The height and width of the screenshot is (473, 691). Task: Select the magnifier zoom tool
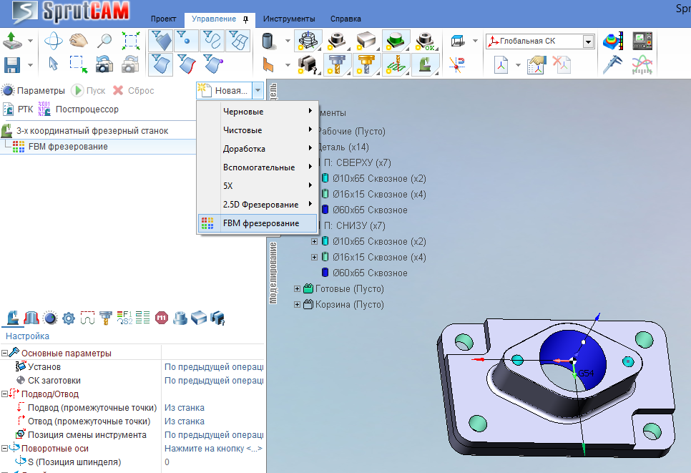(x=104, y=41)
